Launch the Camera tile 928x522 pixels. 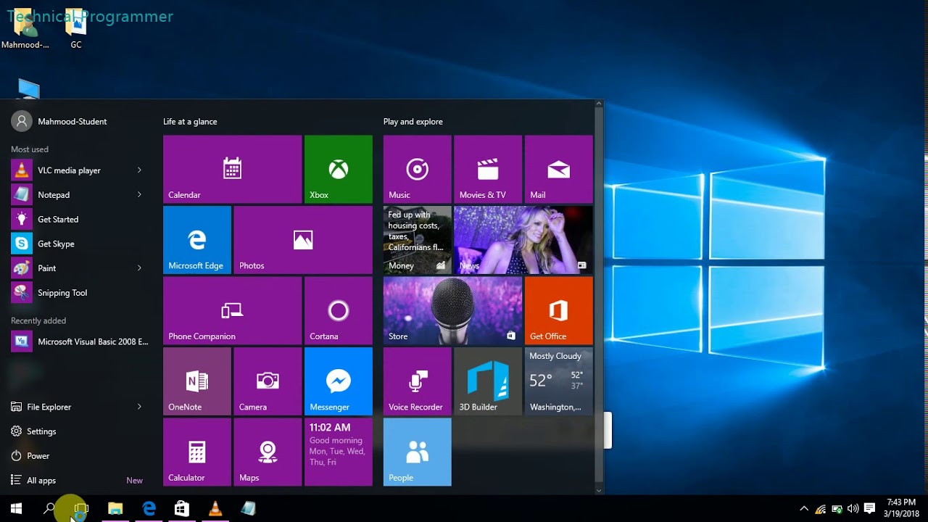pos(268,381)
